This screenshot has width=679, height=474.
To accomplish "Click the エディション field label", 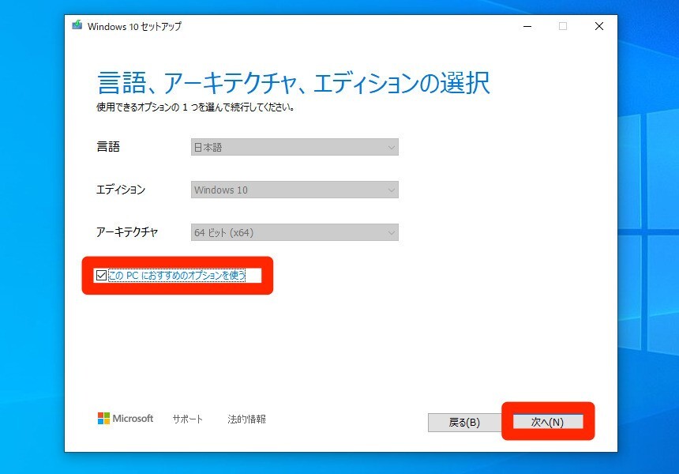I will 121,190.
